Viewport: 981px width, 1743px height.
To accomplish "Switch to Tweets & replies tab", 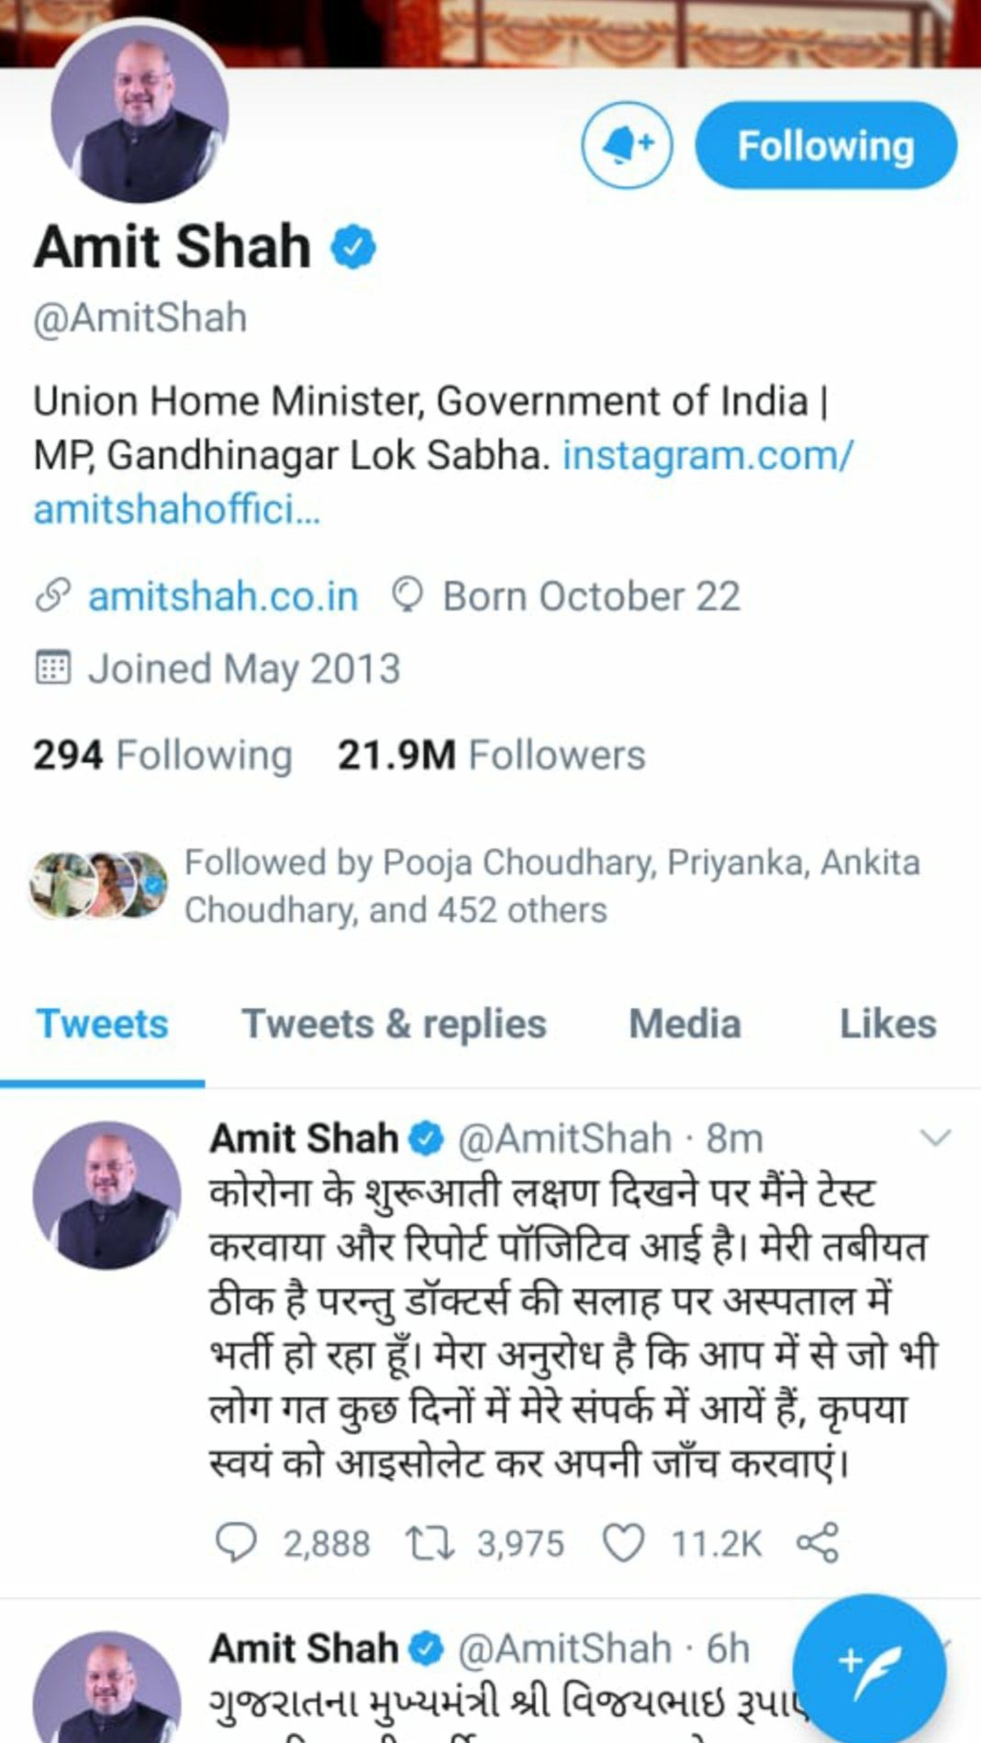I will tap(394, 1024).
